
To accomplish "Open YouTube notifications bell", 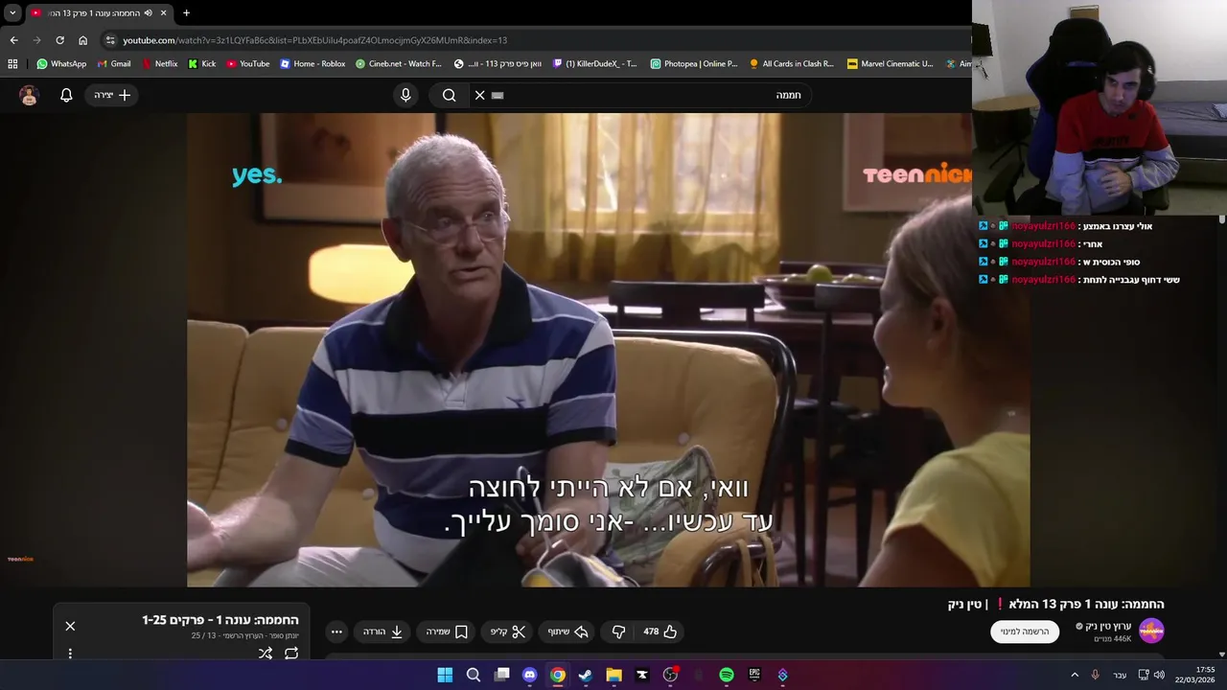I will pyautogui.click(x=66, y=95).
